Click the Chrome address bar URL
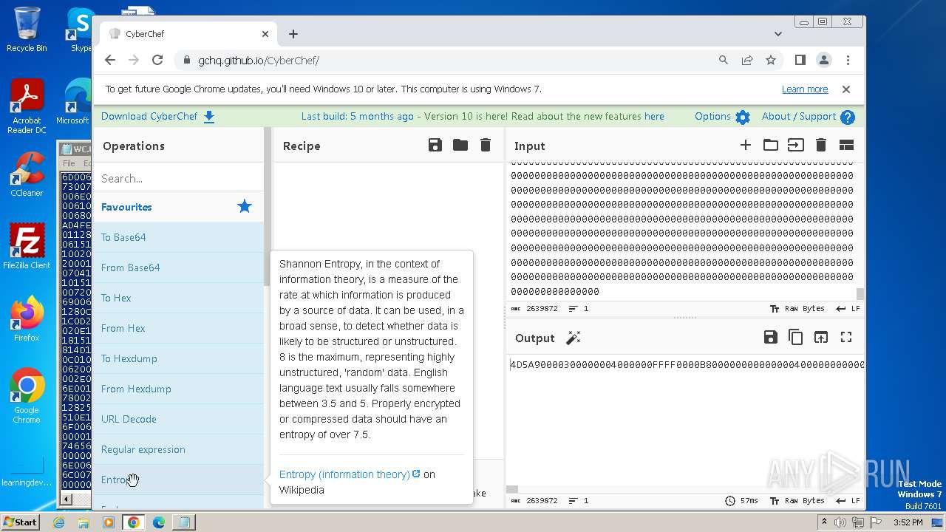 click(x=259, y=61)
